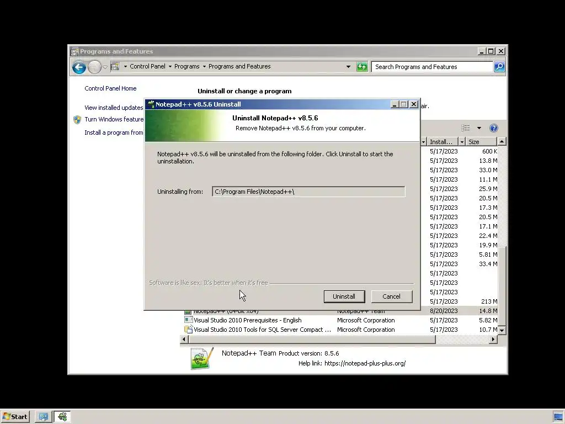
Task: Open recent pages dropdown beside nav arrows
Action: point(105,67)
